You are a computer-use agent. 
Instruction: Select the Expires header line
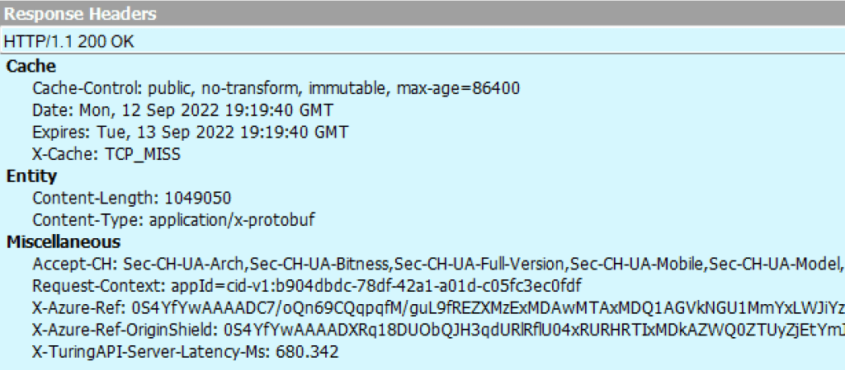click(x=190, y=132)
